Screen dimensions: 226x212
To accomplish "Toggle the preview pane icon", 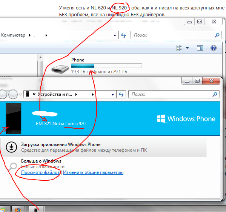I will (x=200, y=48).
